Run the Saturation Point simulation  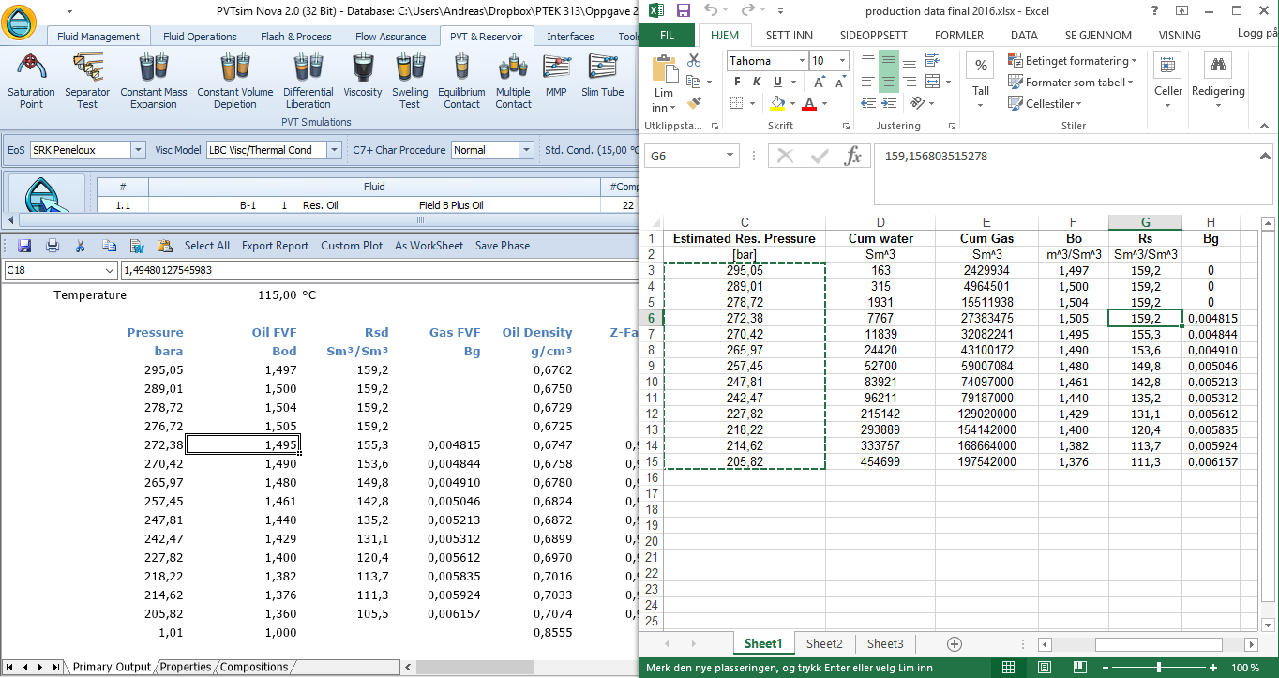(31, 81)
